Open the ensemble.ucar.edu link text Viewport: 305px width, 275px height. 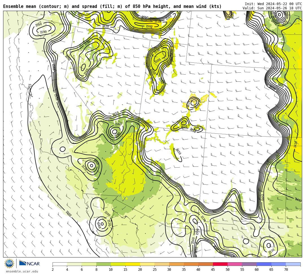22,271
